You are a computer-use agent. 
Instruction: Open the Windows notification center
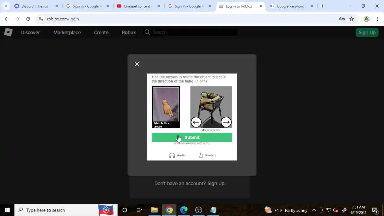(x=374, y=210)
